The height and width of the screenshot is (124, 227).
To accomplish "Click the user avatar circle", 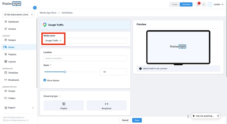I will (210, 4).
